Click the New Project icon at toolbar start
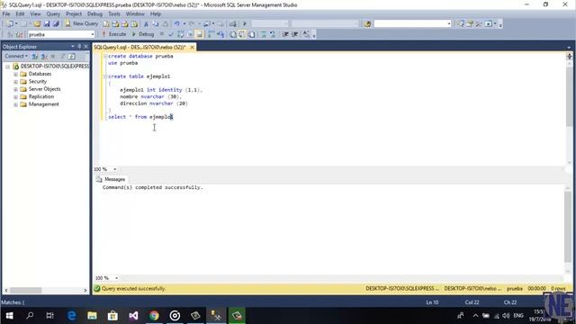The image size is (576, 324). coord(10,24)
